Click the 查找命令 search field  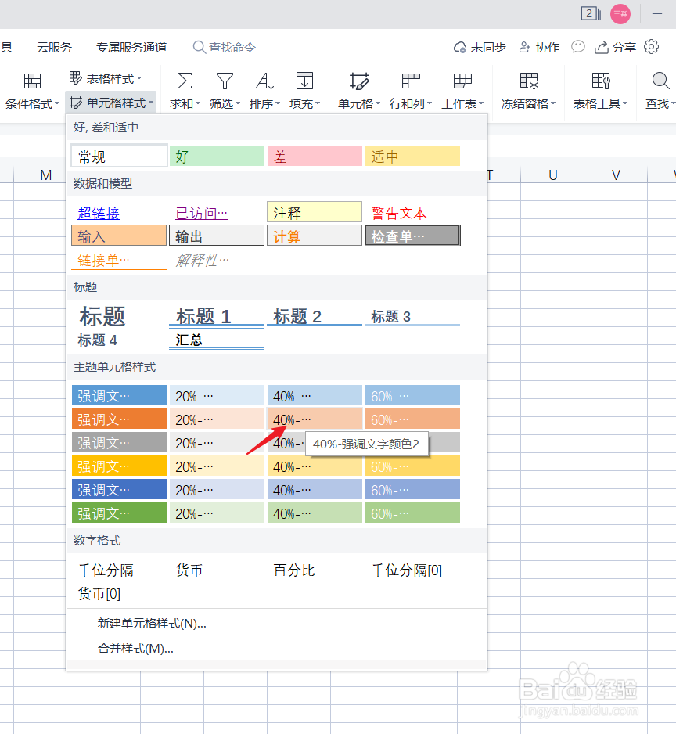click(225, 47)
